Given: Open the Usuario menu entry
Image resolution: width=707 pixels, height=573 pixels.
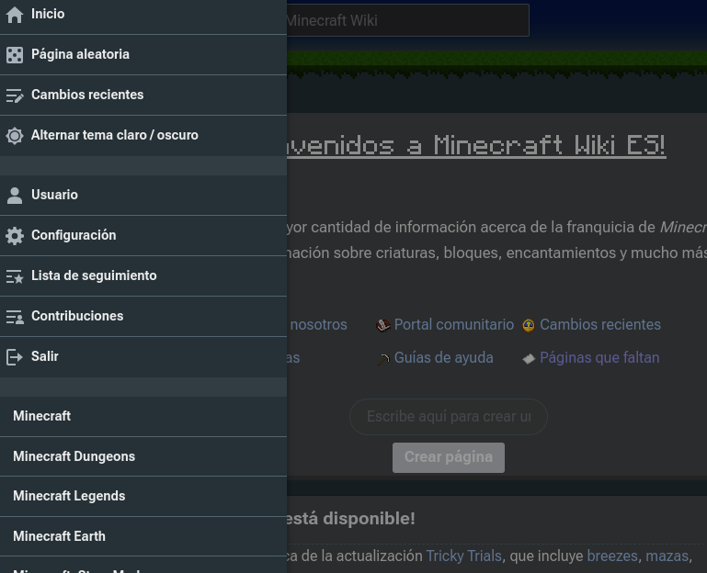Looking at the screenshot, I should click(x=143, y=196).
